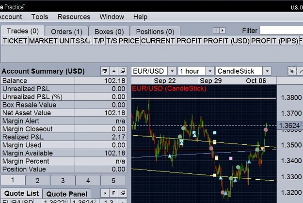
Task: Click the Margin Available value 102.18
Action: click(115, 153)
